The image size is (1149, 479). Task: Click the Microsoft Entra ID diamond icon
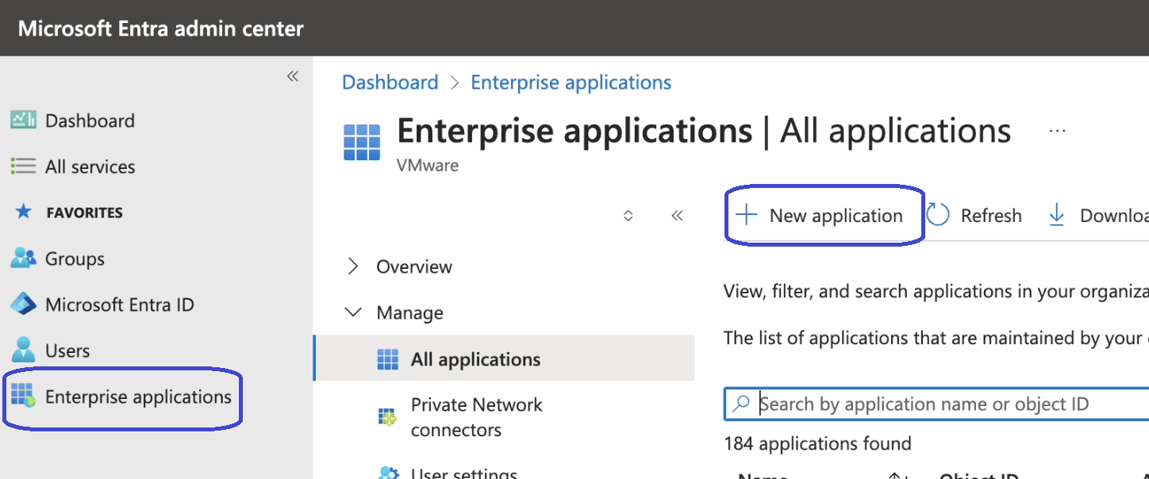point(23,304)
